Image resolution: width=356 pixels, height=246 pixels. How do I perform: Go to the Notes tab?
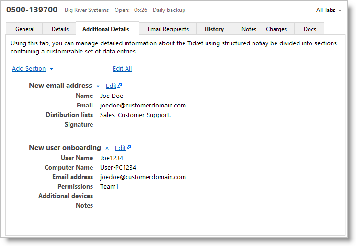click(249, 29)
